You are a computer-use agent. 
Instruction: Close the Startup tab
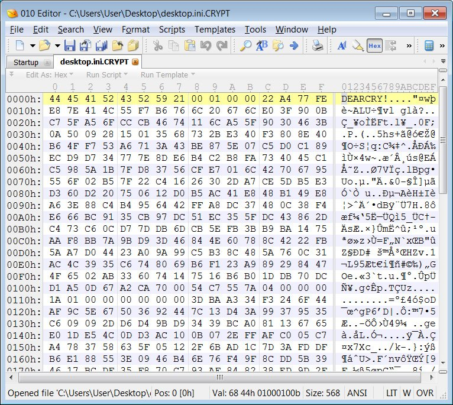click(47, 63)
